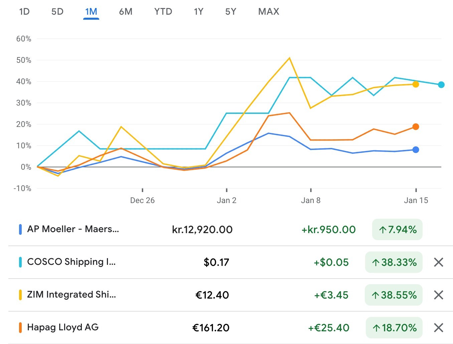The width and height of the screenshot is (453, 344).
Task: Switch chart to 1D range
Action: pos(24,12)
